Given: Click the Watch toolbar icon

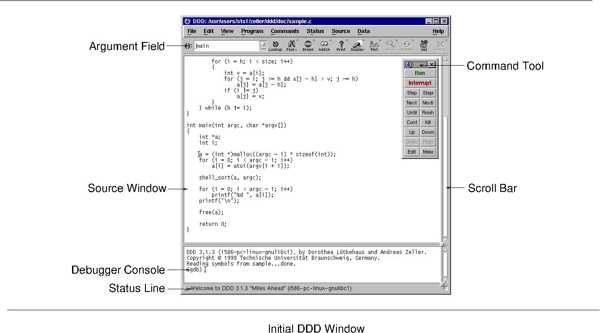Looking at the screenshot, I should pyautogui.click(x=324, y=46).
